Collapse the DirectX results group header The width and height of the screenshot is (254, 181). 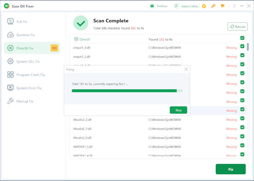[x=76, y=39]
